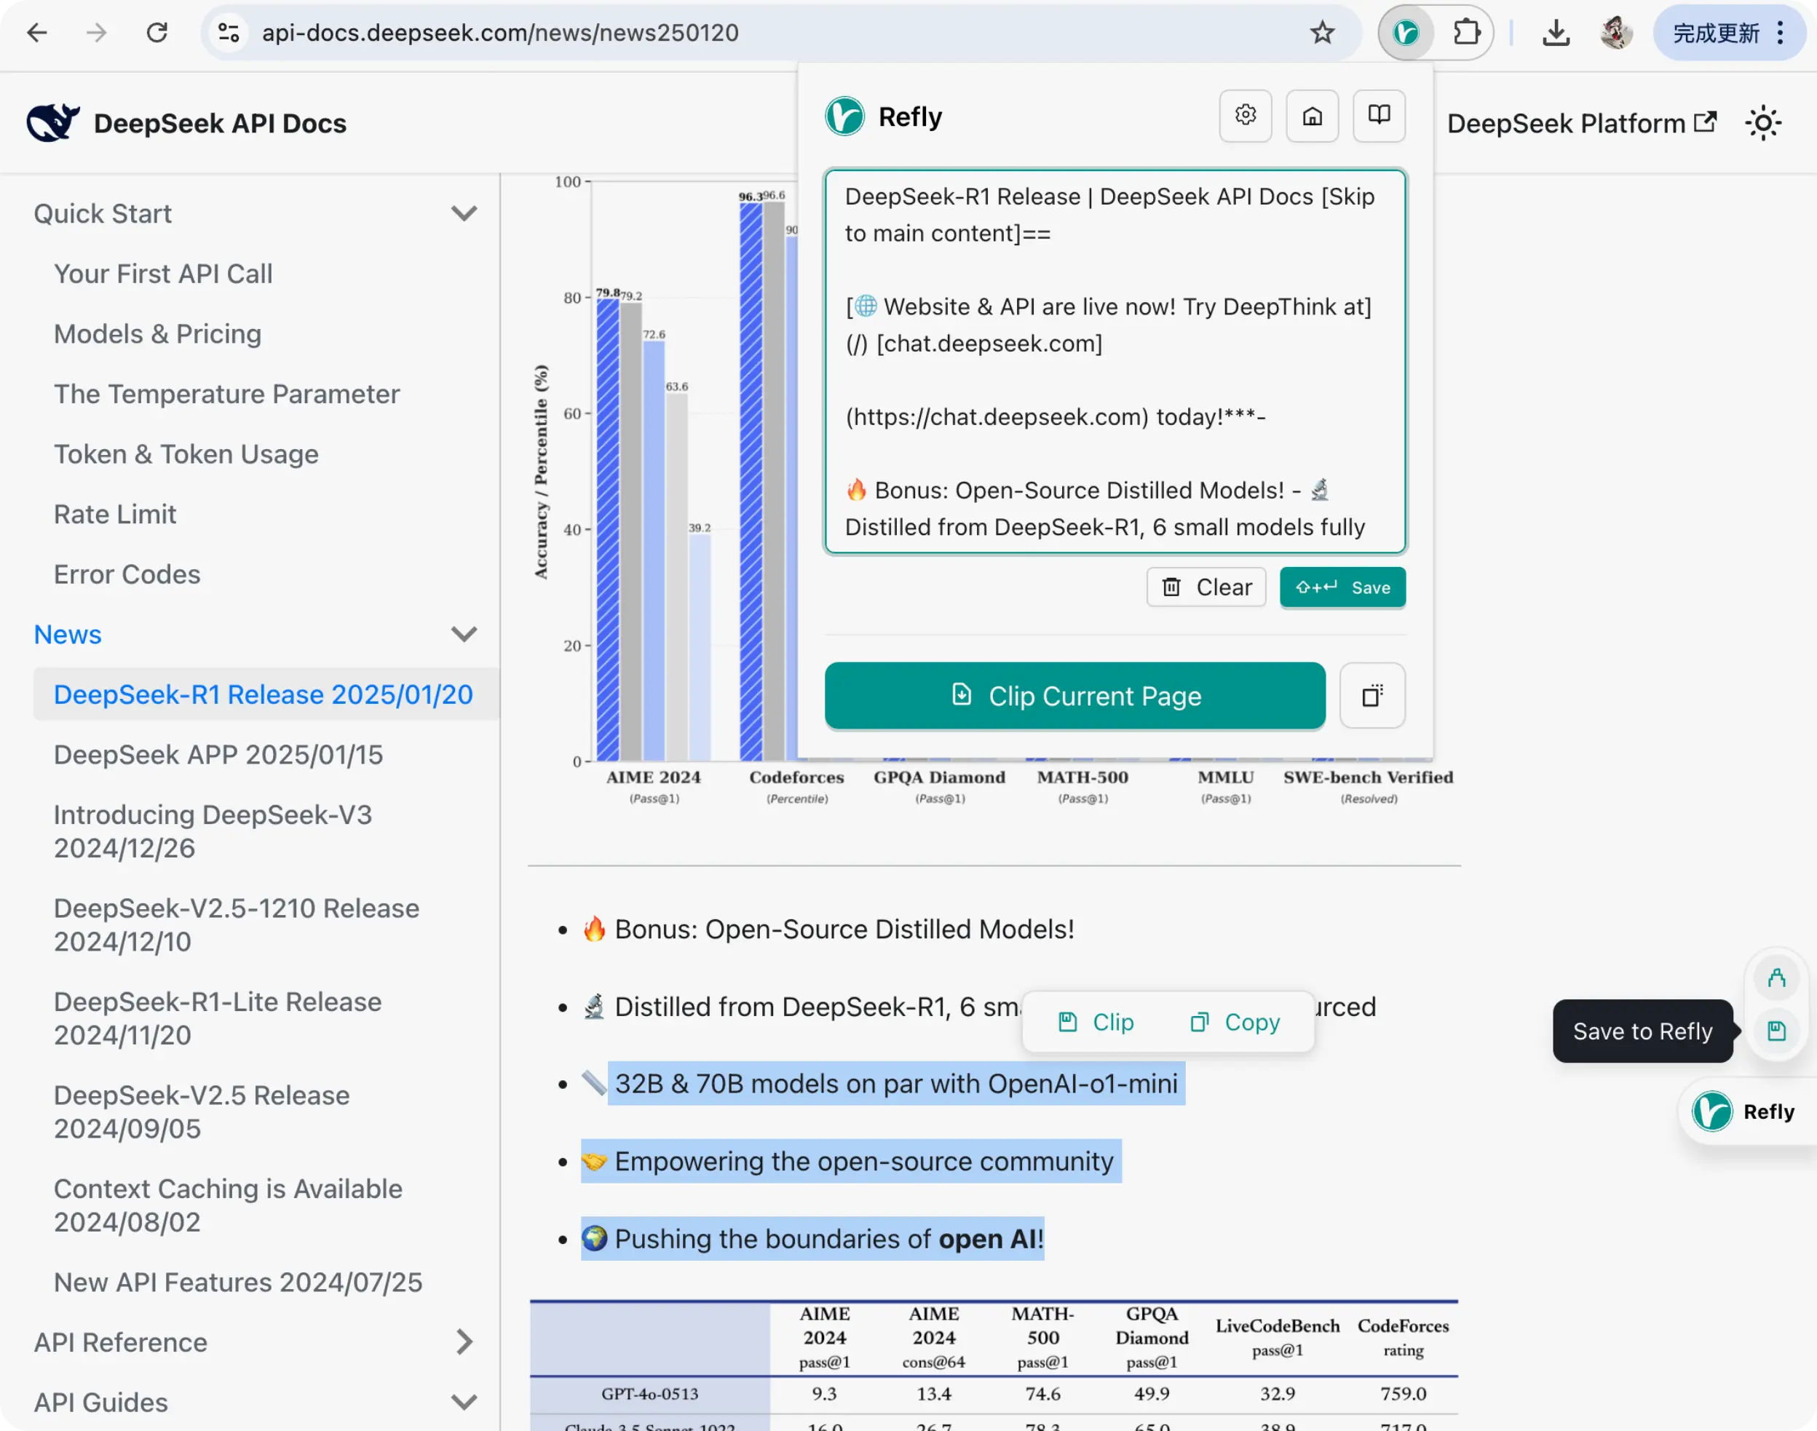Open DeepSeek APP 2025/01/15 news item
1817x1431 pixels.
[x=218, y=754]
